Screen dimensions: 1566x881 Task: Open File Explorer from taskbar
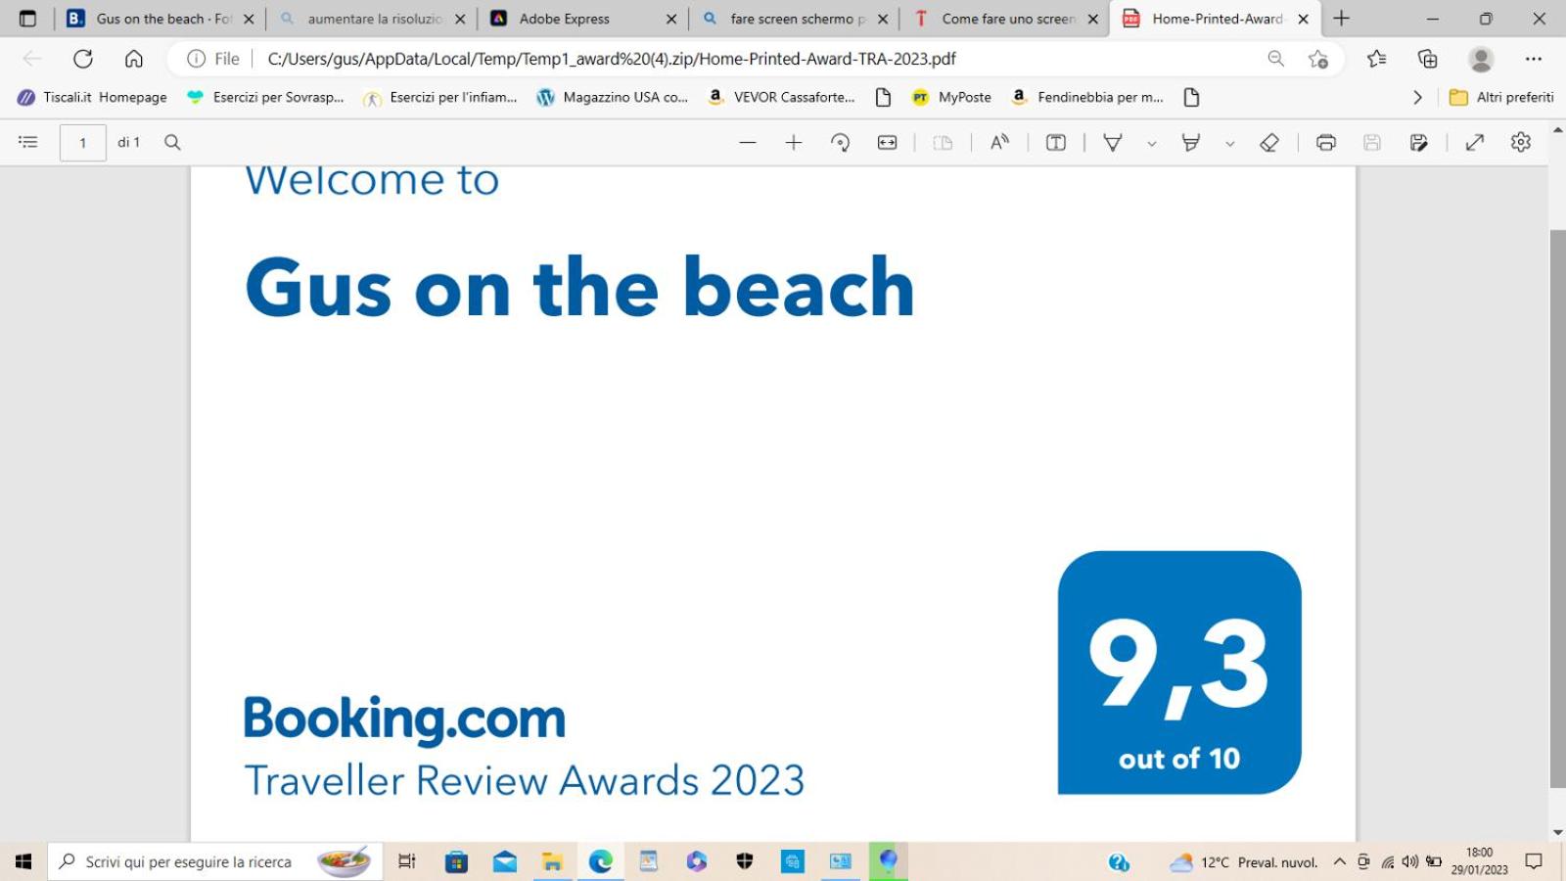point(553,861)
